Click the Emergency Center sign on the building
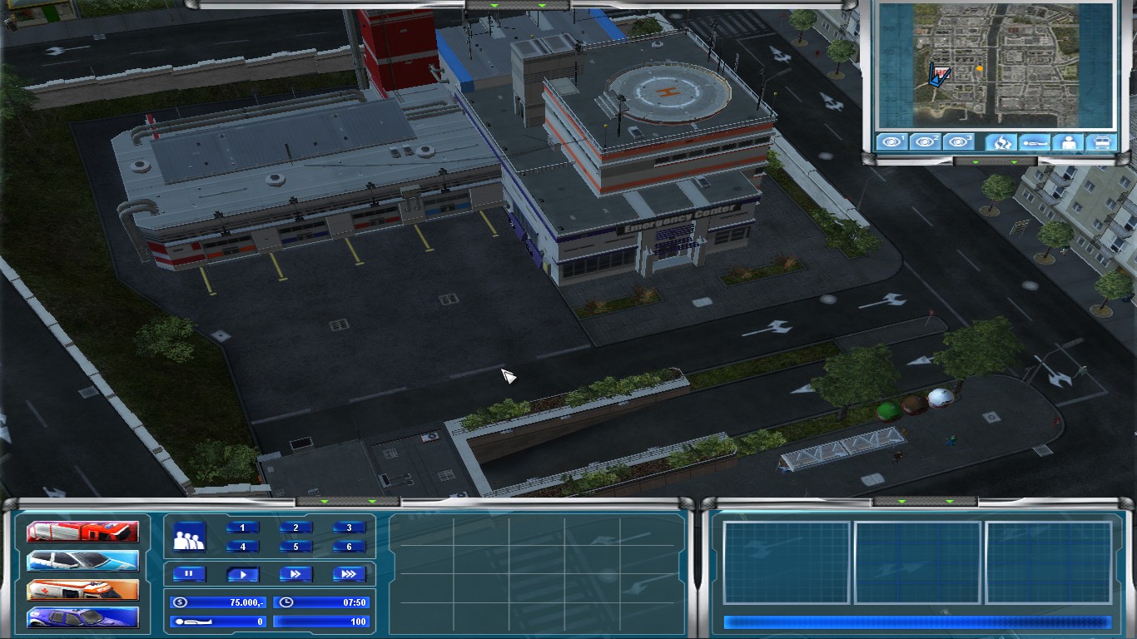 click(x=680, y=220)
